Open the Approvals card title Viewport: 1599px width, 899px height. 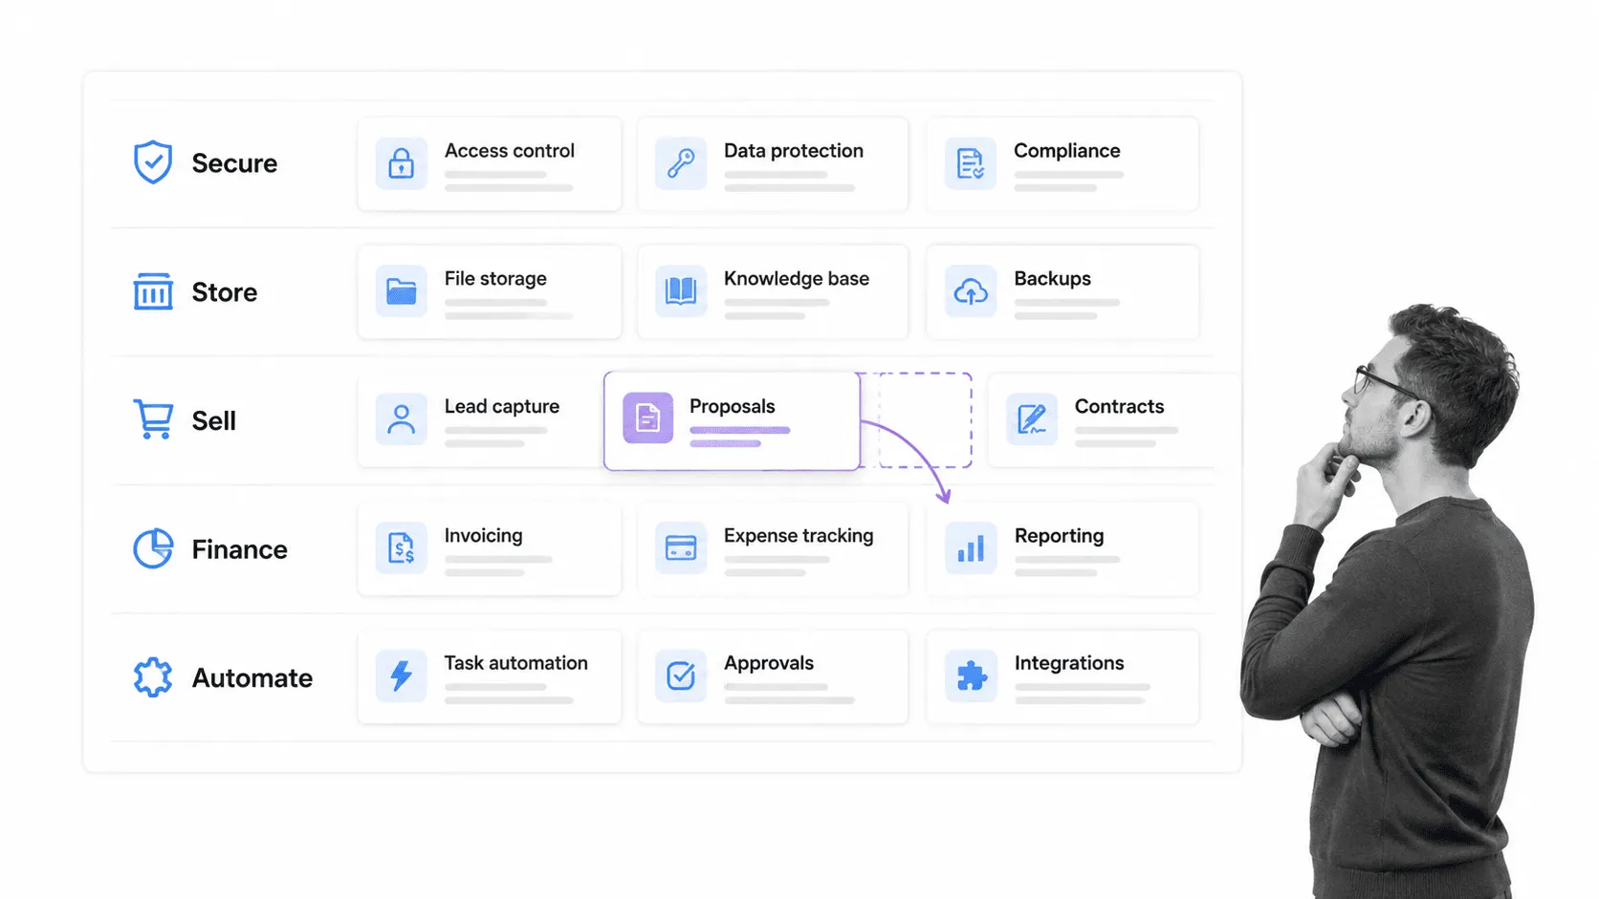tap(769, 663)
